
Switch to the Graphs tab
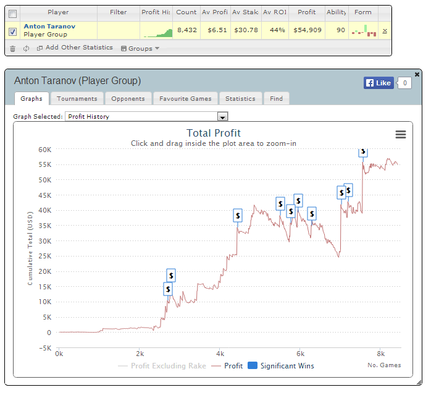tap(31, 98)
